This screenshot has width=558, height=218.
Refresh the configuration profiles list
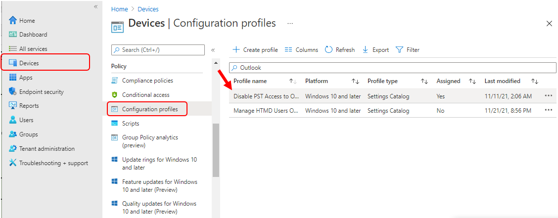[x=340, y=50]
